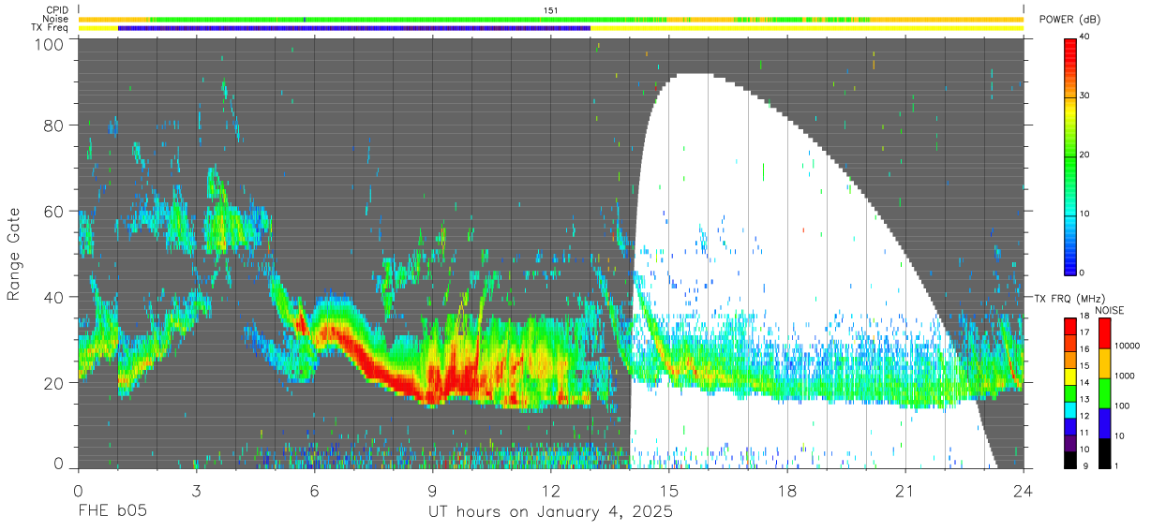Click the Noise row label above the plot
The image size is (1151, 531).
point(57,19)
